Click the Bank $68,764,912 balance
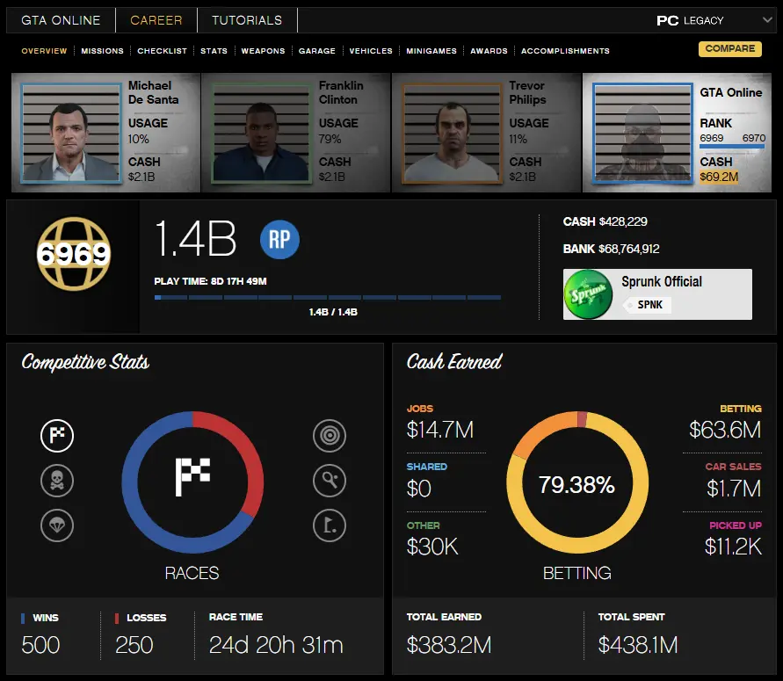The image size is (783, 681). tap(612, 249)
